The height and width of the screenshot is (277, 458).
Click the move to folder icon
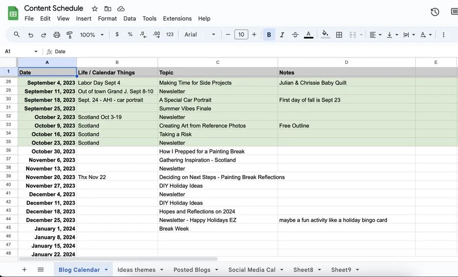108,9
